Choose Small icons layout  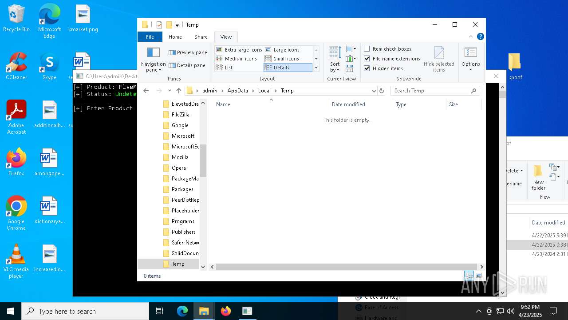coord(282,59)
